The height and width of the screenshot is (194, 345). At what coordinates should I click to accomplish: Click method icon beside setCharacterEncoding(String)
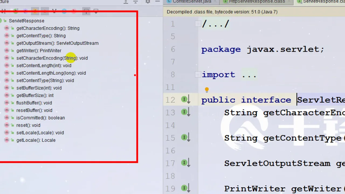7,58
